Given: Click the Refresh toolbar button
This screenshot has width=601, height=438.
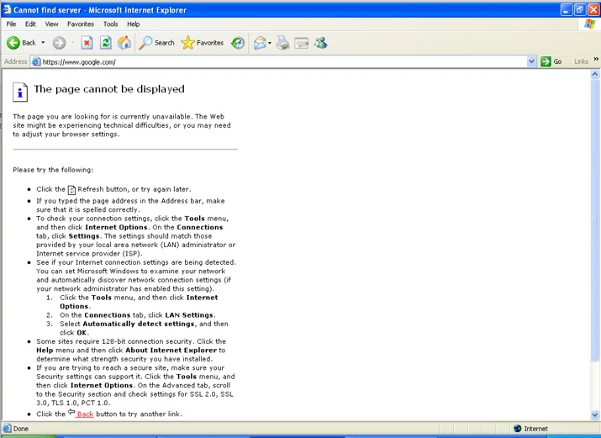Looking at the screenshot, I should coord(106,43).
